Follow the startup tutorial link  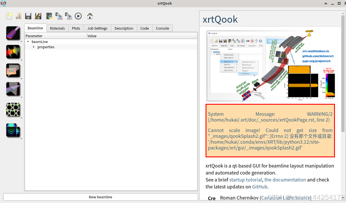pos(246,180)
